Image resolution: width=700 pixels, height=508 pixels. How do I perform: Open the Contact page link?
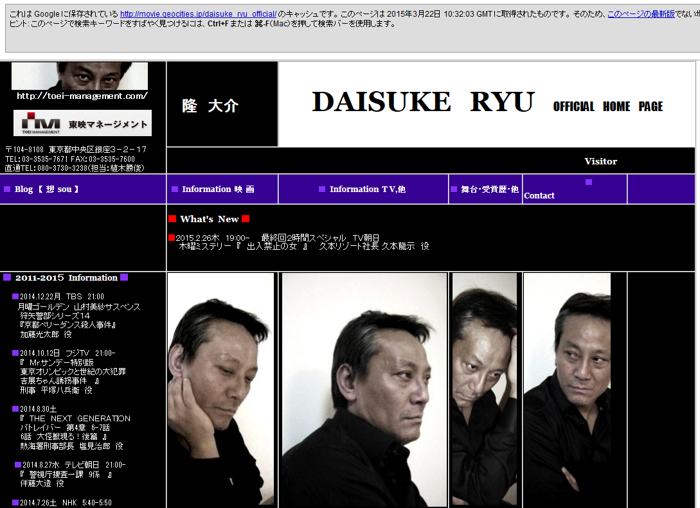[x=539, y=195]
